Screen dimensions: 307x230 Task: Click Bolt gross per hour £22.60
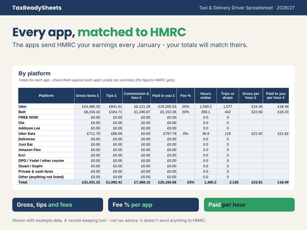point(251,112)
